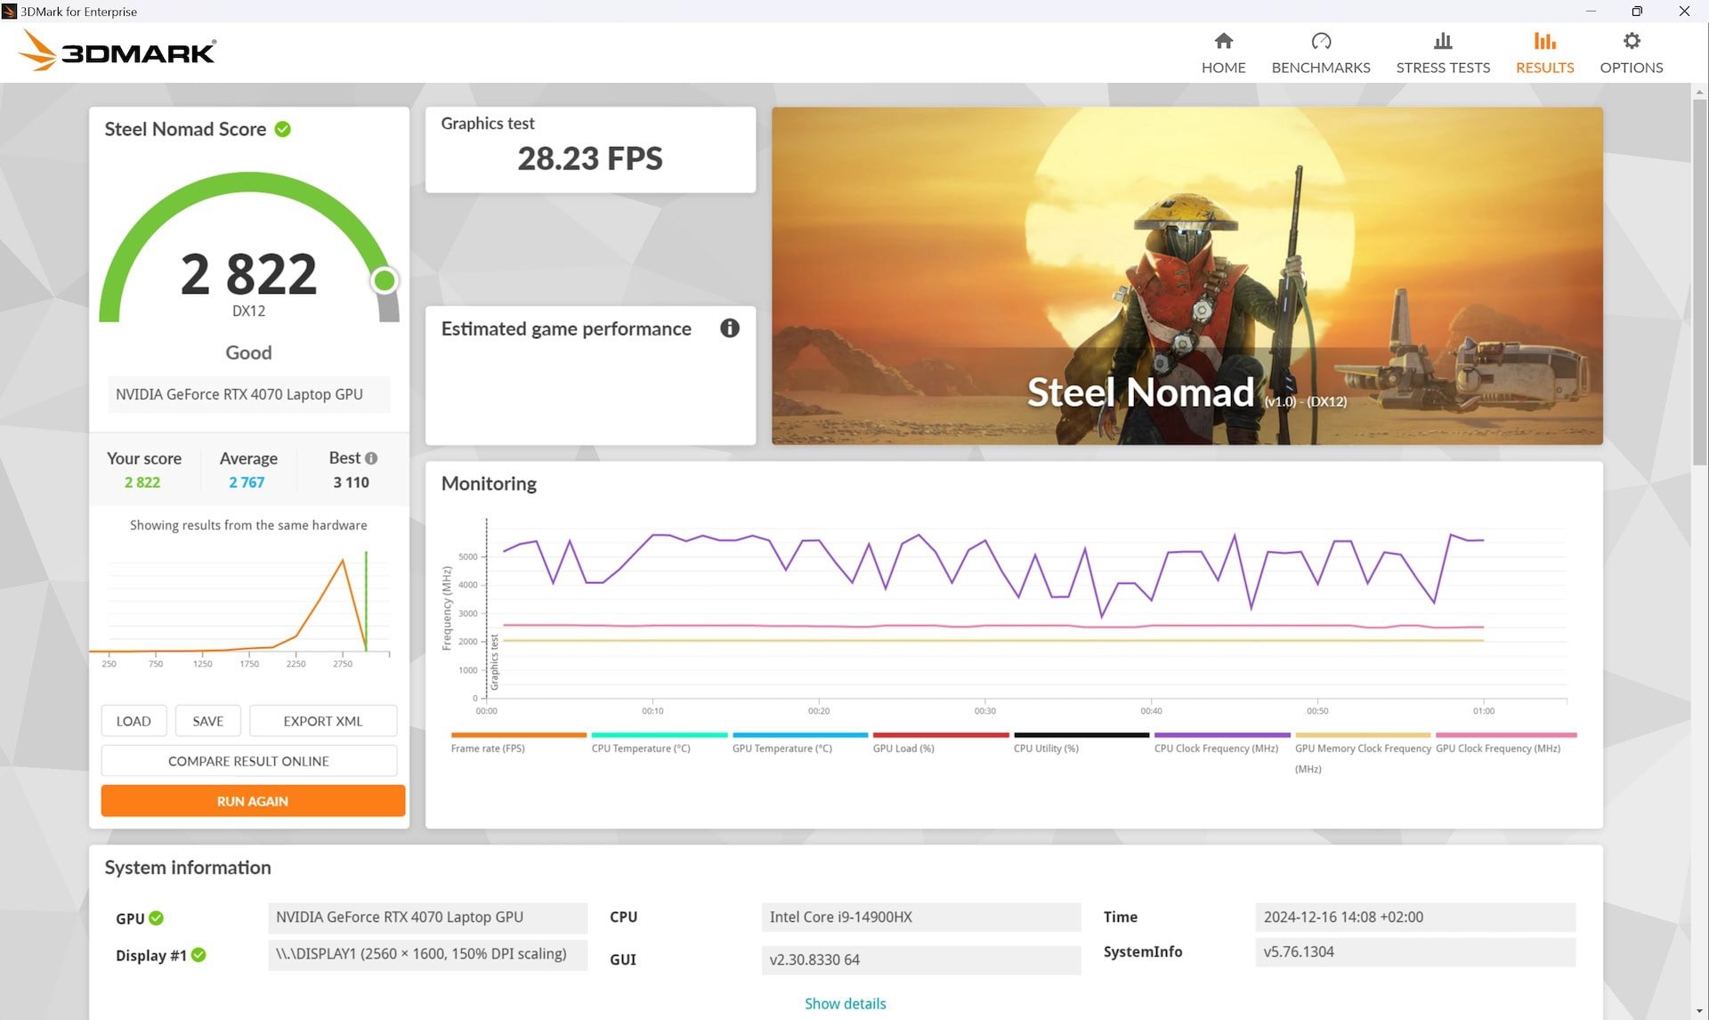
Task: Click the COMPARE RESULT ONLINE button
Action: click(x=249, y=761)
